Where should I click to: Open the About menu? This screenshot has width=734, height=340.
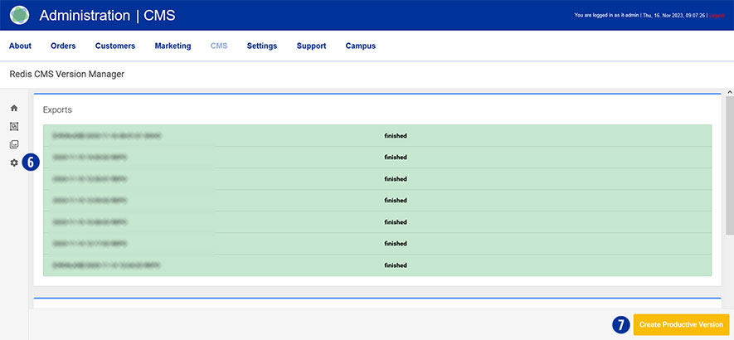20,46
